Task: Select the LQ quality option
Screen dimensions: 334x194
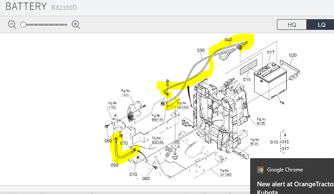Action: click(x=321, y=25)
